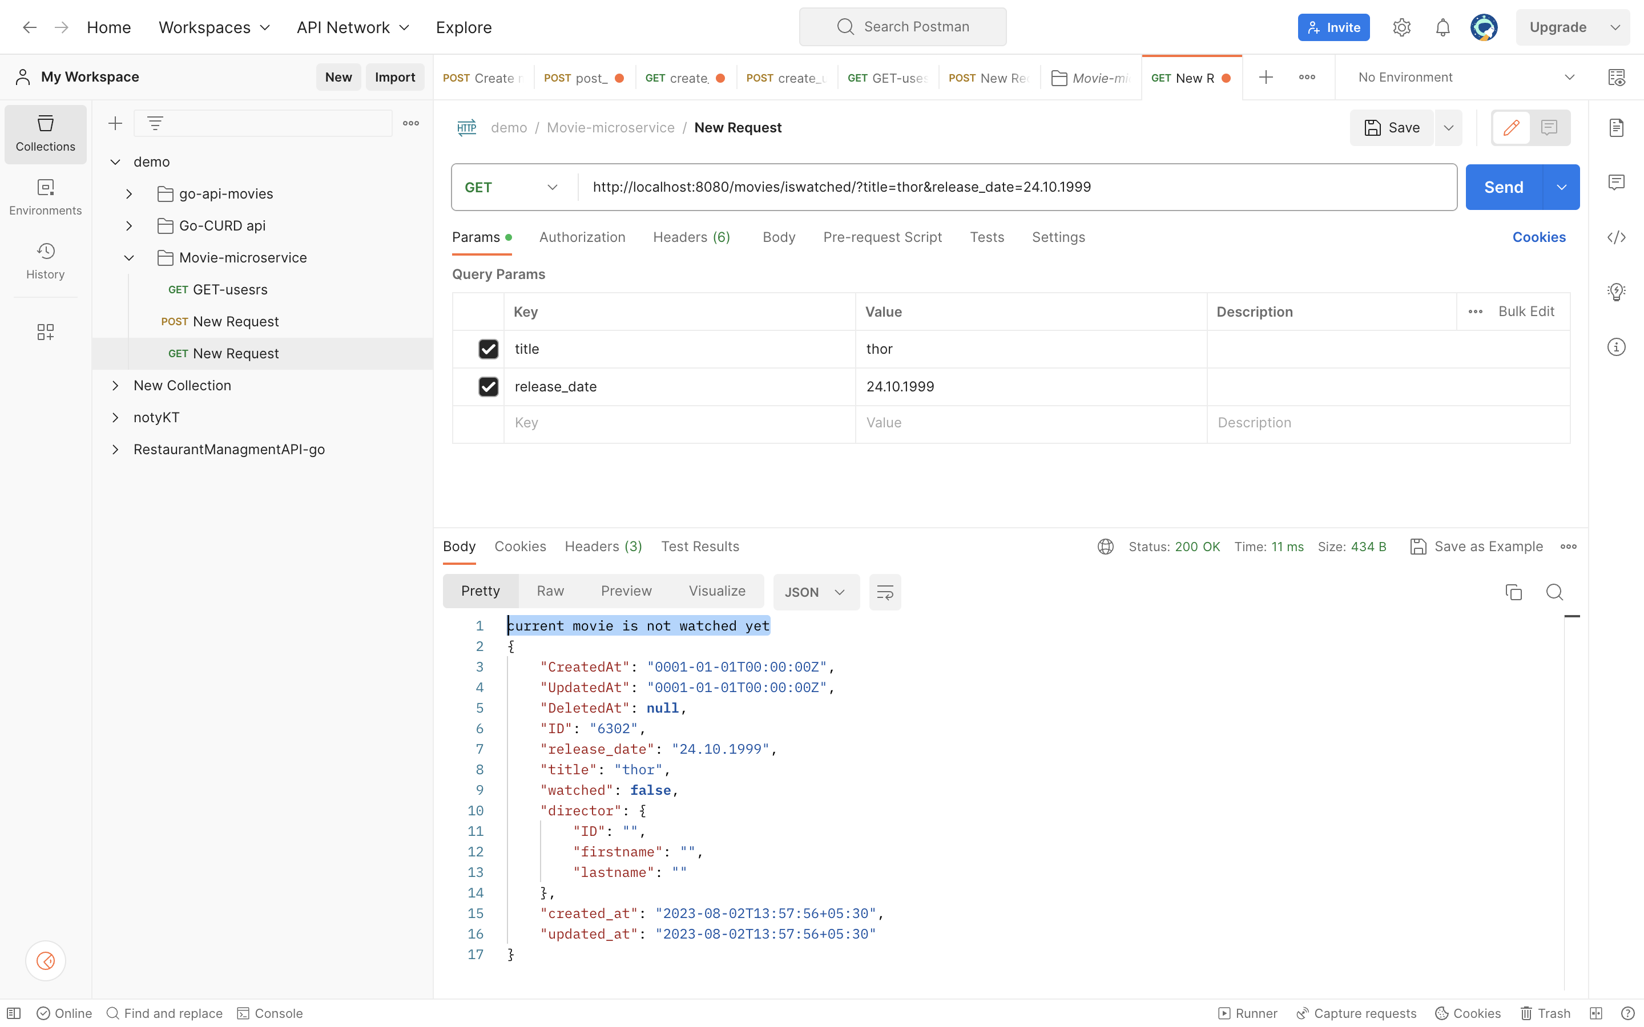Uncheck the release_date query parameter
Image resolution: width=1644 pixels, height=1027 pixels.
[487, 386]
